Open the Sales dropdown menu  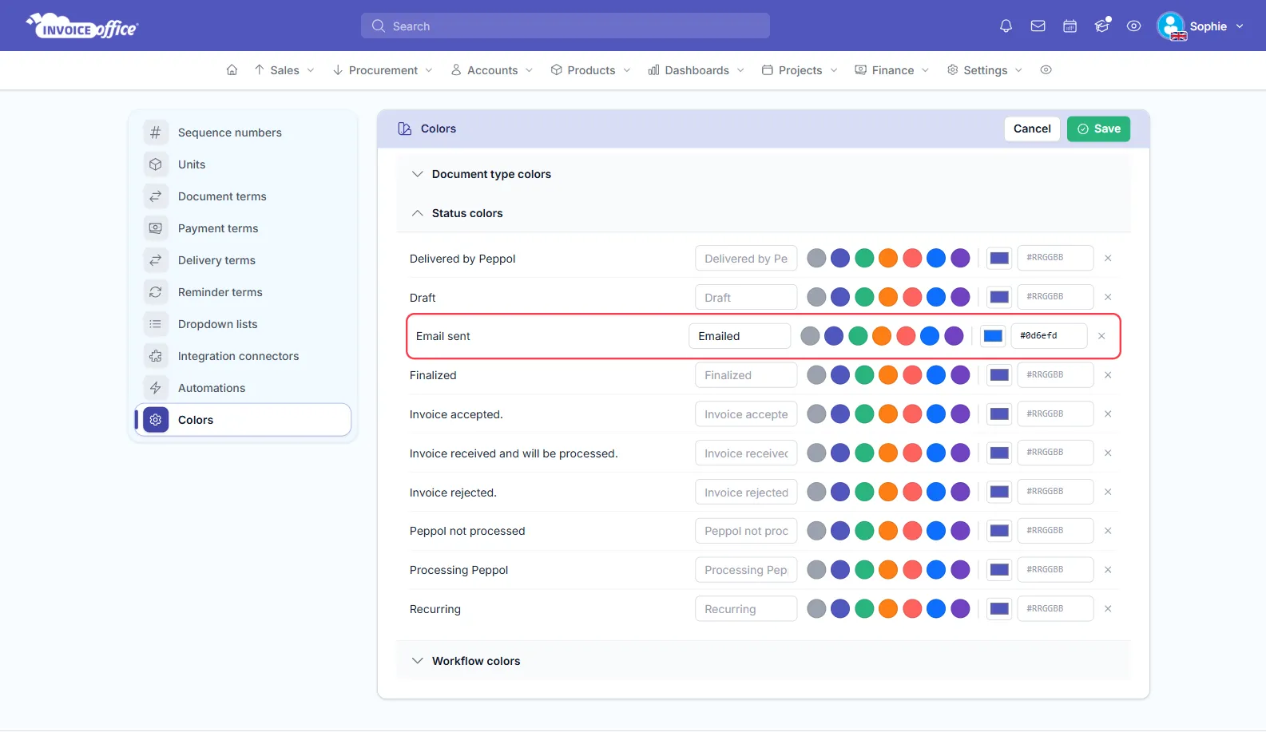[284, 70]
